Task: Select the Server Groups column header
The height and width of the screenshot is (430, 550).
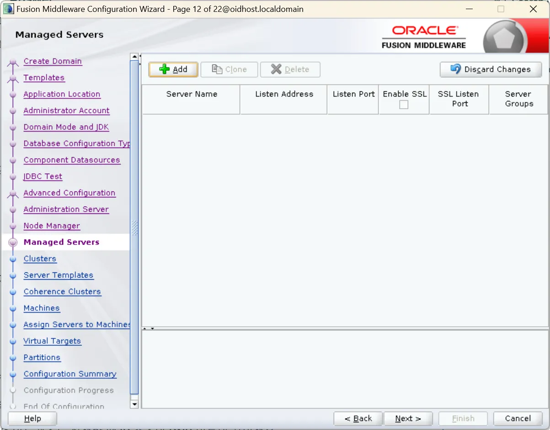Action: click(x=519, y=99)
